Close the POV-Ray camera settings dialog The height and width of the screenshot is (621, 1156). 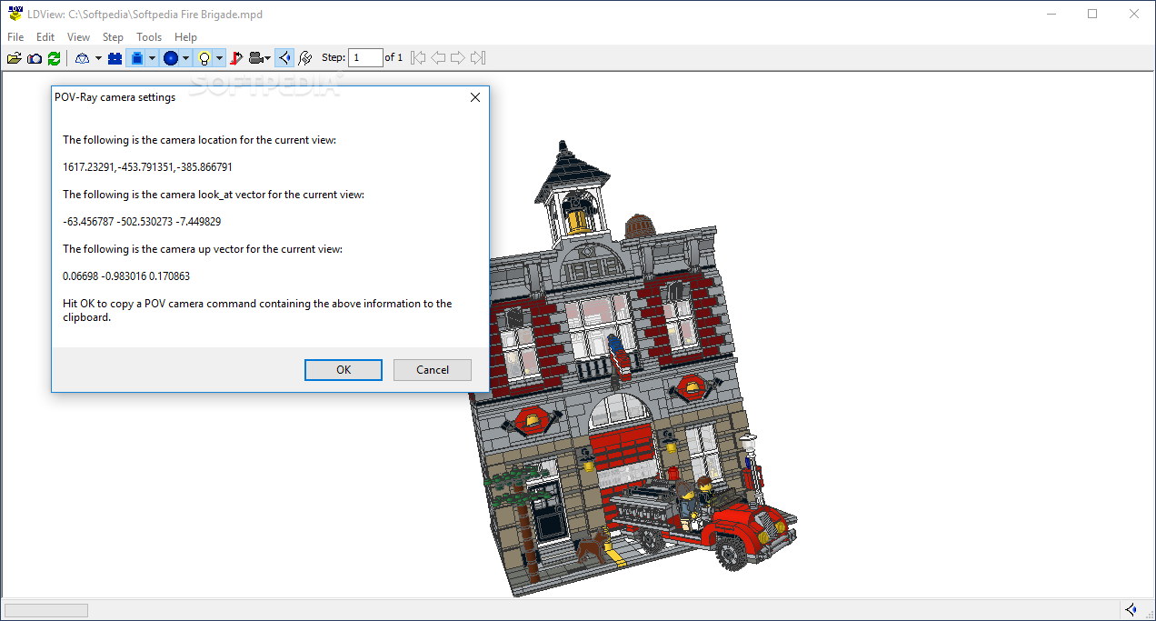[x=474, y=97]
